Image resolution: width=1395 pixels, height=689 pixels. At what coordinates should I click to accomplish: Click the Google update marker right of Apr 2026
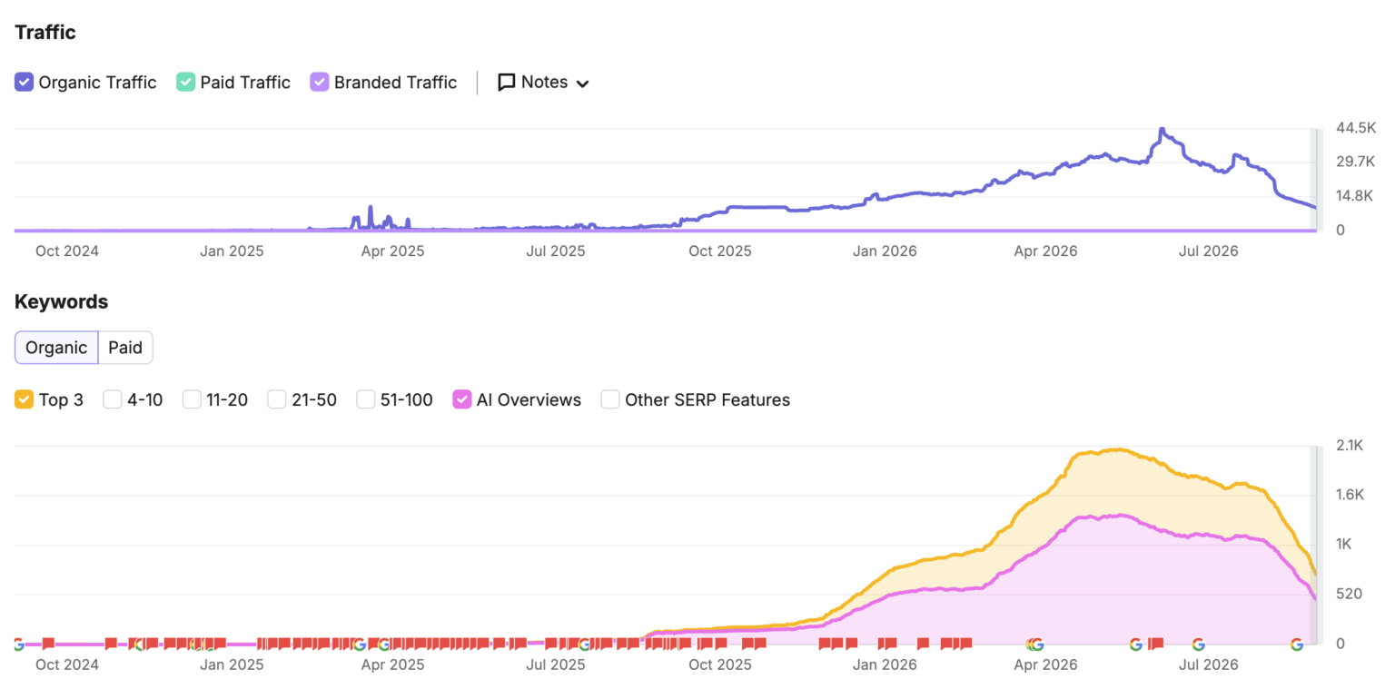tap(1036, 645)
